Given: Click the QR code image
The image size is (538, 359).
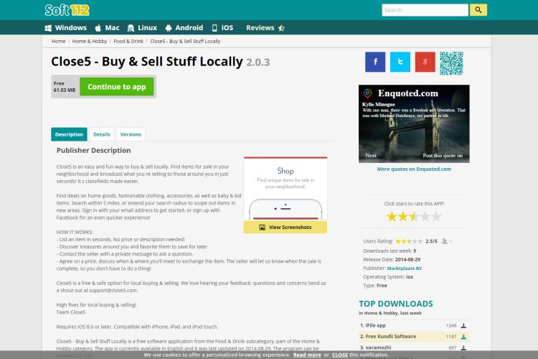Looking at the screenshot, I should coord(451,63).
